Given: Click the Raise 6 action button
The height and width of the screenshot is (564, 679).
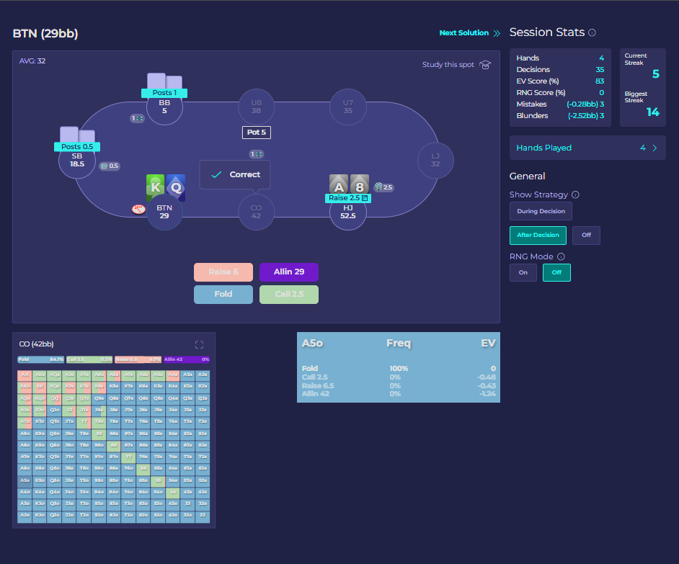Looking at the screenshot, I should pos(223,272).
